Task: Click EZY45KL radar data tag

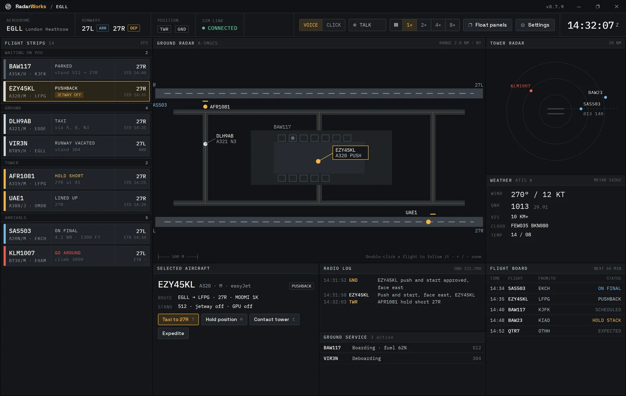Action: coord(350,153)
